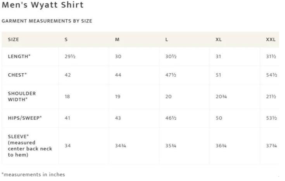Click the measurements in inches footnote

[33, 174]
